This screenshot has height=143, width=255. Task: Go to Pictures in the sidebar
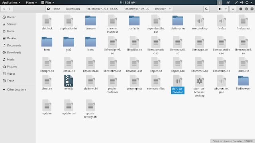[x=18, y=67]
